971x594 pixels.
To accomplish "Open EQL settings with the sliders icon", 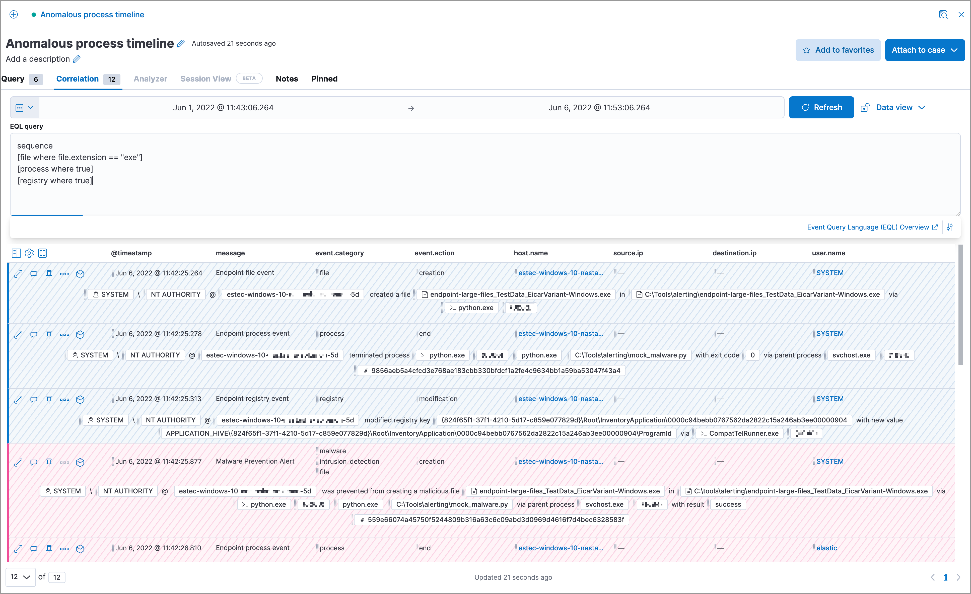I will click(950, 227).
